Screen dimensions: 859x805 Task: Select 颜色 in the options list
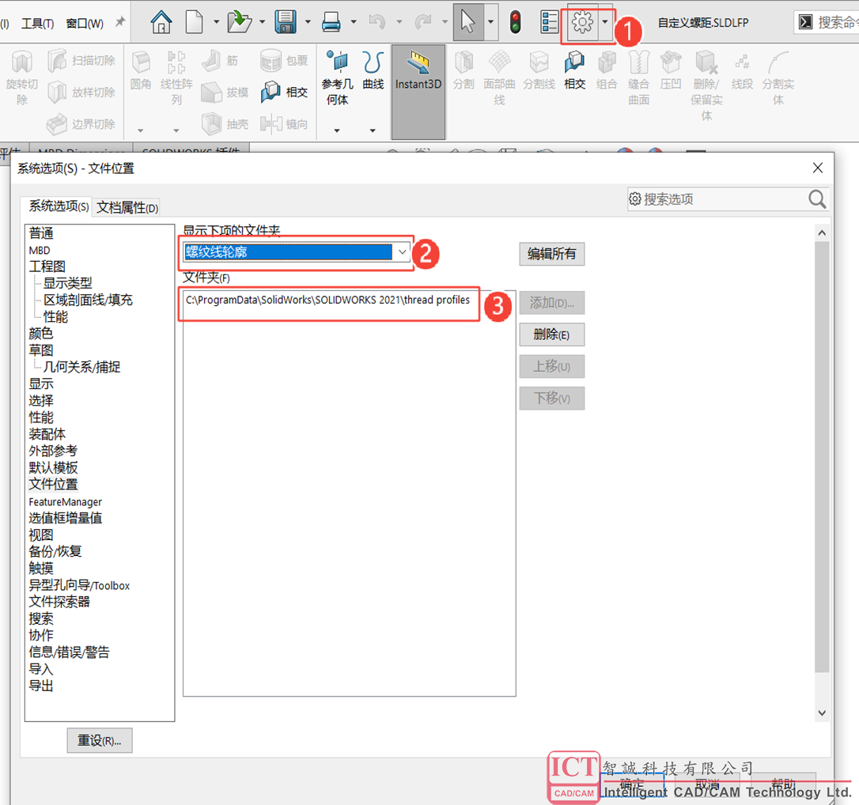point(41,333)
